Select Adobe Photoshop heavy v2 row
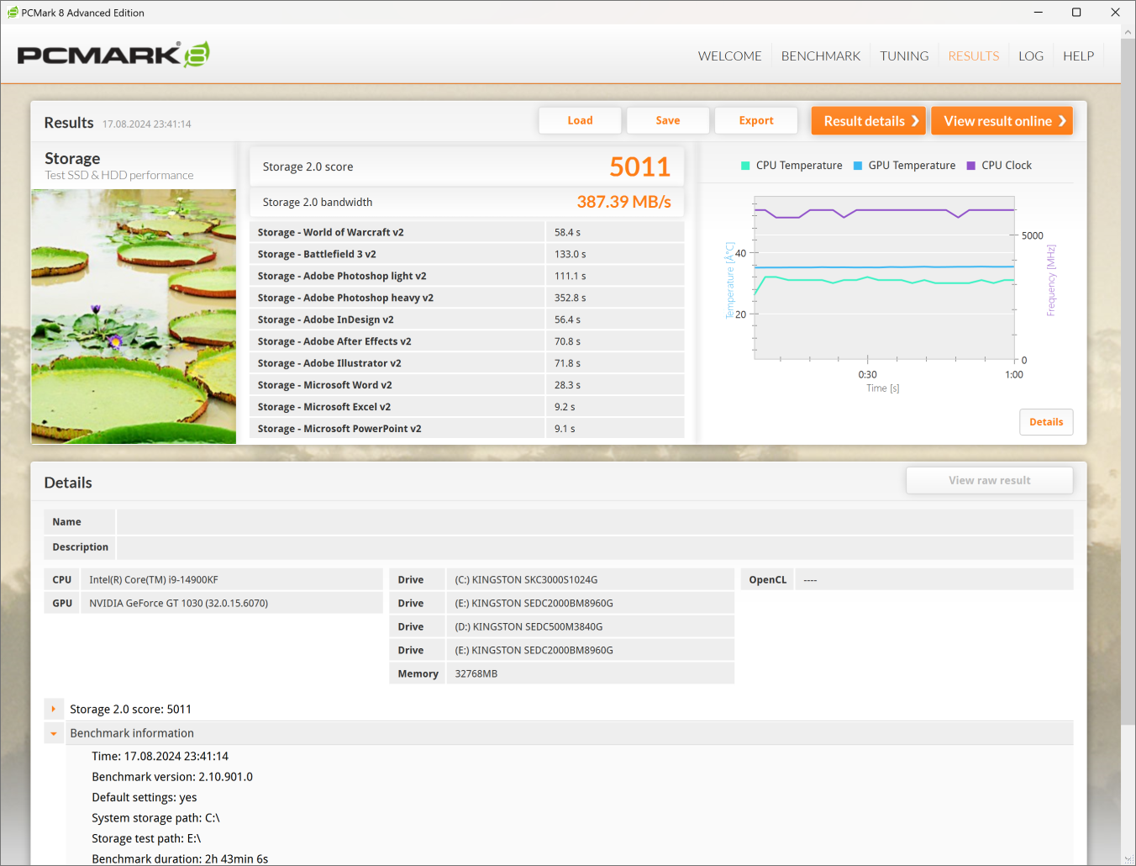Screen dimensions: 1136x866 click(466, 298)
